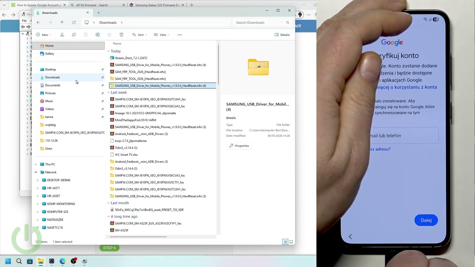This screenshot has width=475, height=267.
Task: Open the New dropdown menu
Action: 44,35
